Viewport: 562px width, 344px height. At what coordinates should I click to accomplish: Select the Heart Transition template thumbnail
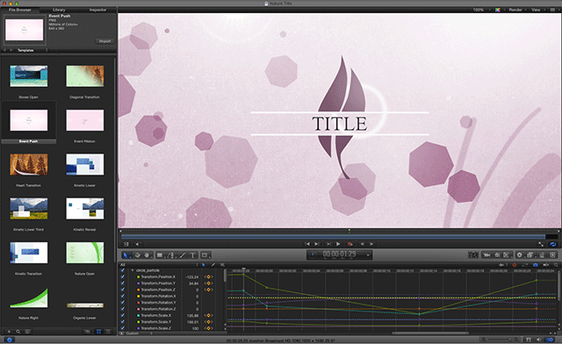click(29, 164)
